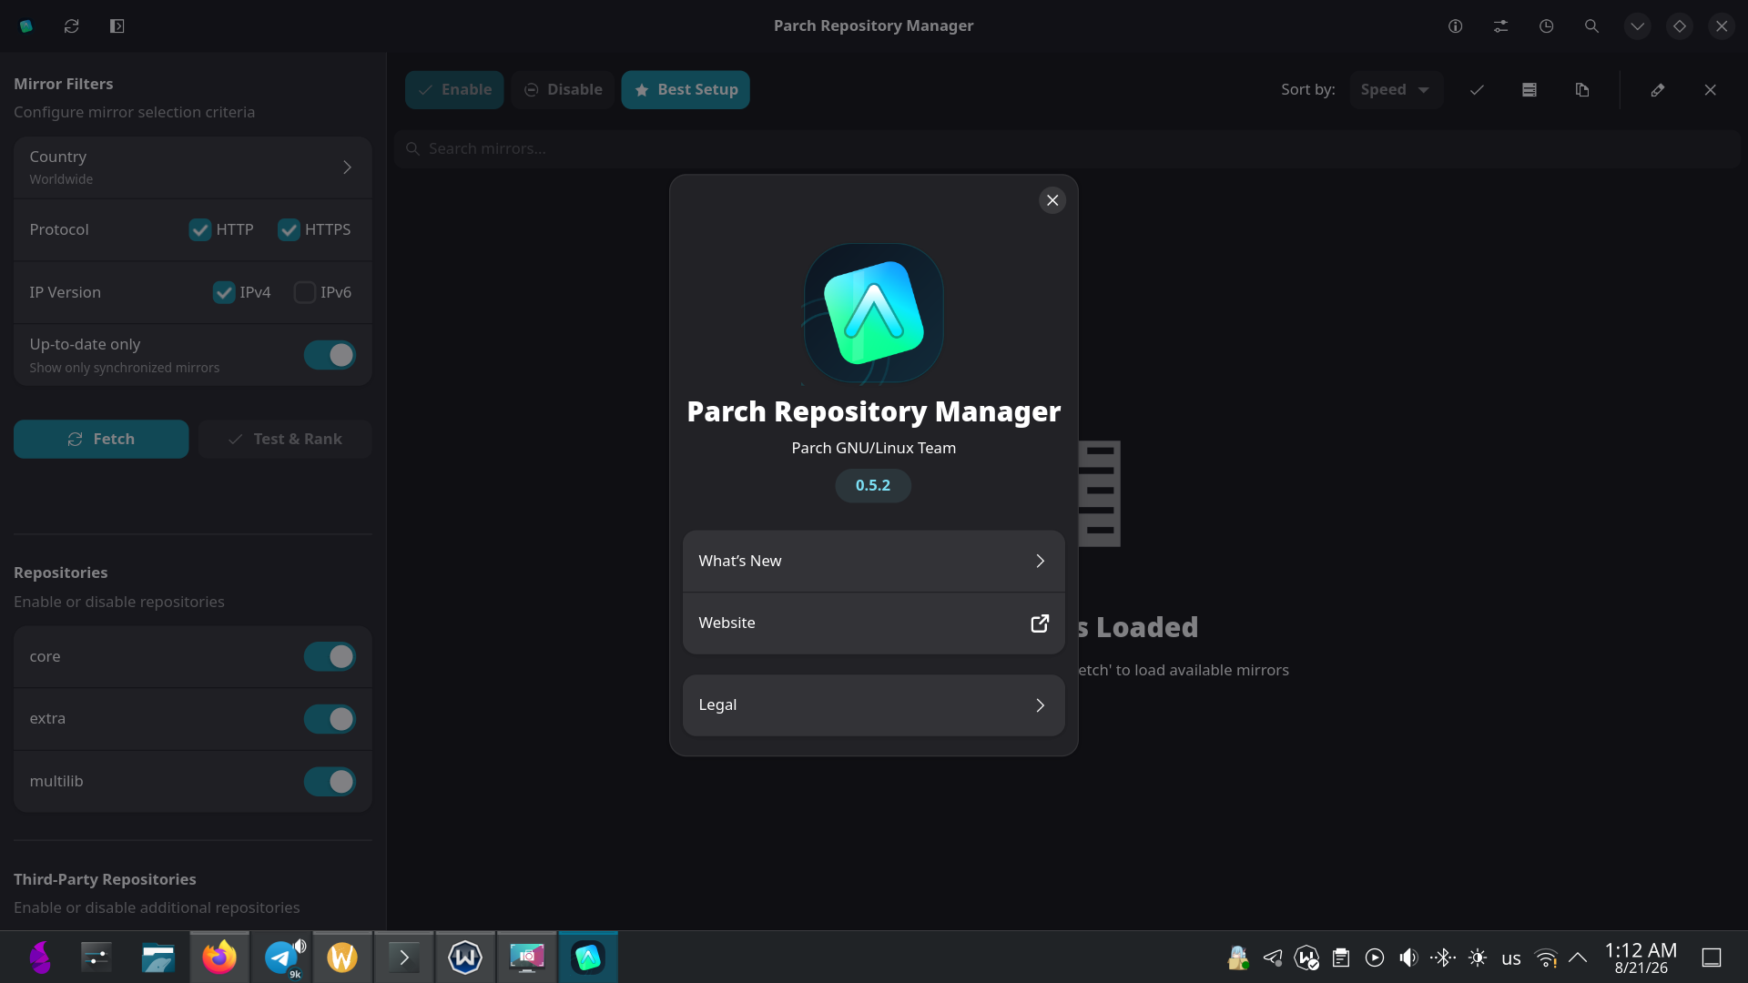Open the file manager in the taskbar
Screen dimensions: 1748x983
click(x=158, y=958)
